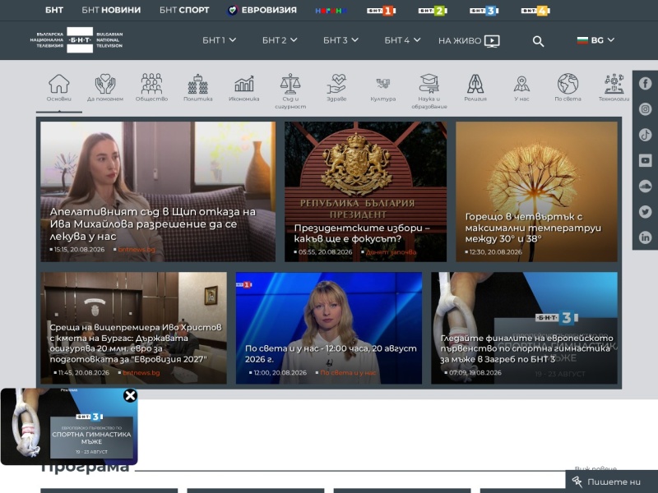Click the search magnifier icon
The image size is (658, 493).
tap(538, 41)
